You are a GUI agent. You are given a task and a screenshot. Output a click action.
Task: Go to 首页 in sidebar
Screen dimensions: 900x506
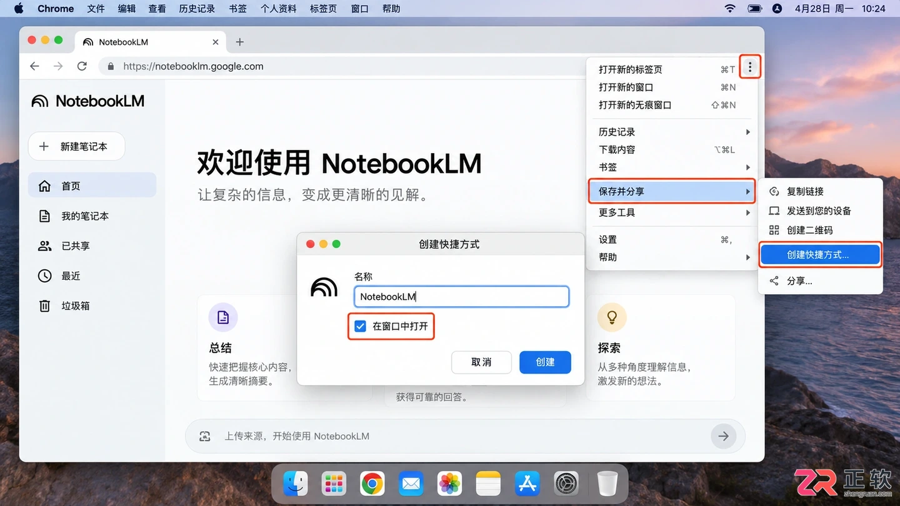92,186
